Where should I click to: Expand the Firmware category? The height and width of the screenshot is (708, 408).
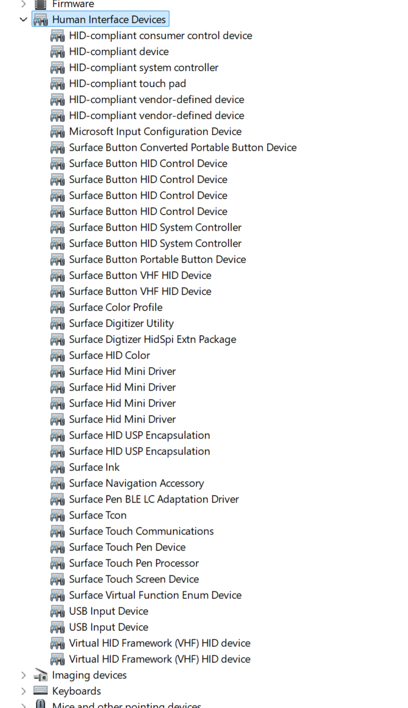tap(23, 4)
